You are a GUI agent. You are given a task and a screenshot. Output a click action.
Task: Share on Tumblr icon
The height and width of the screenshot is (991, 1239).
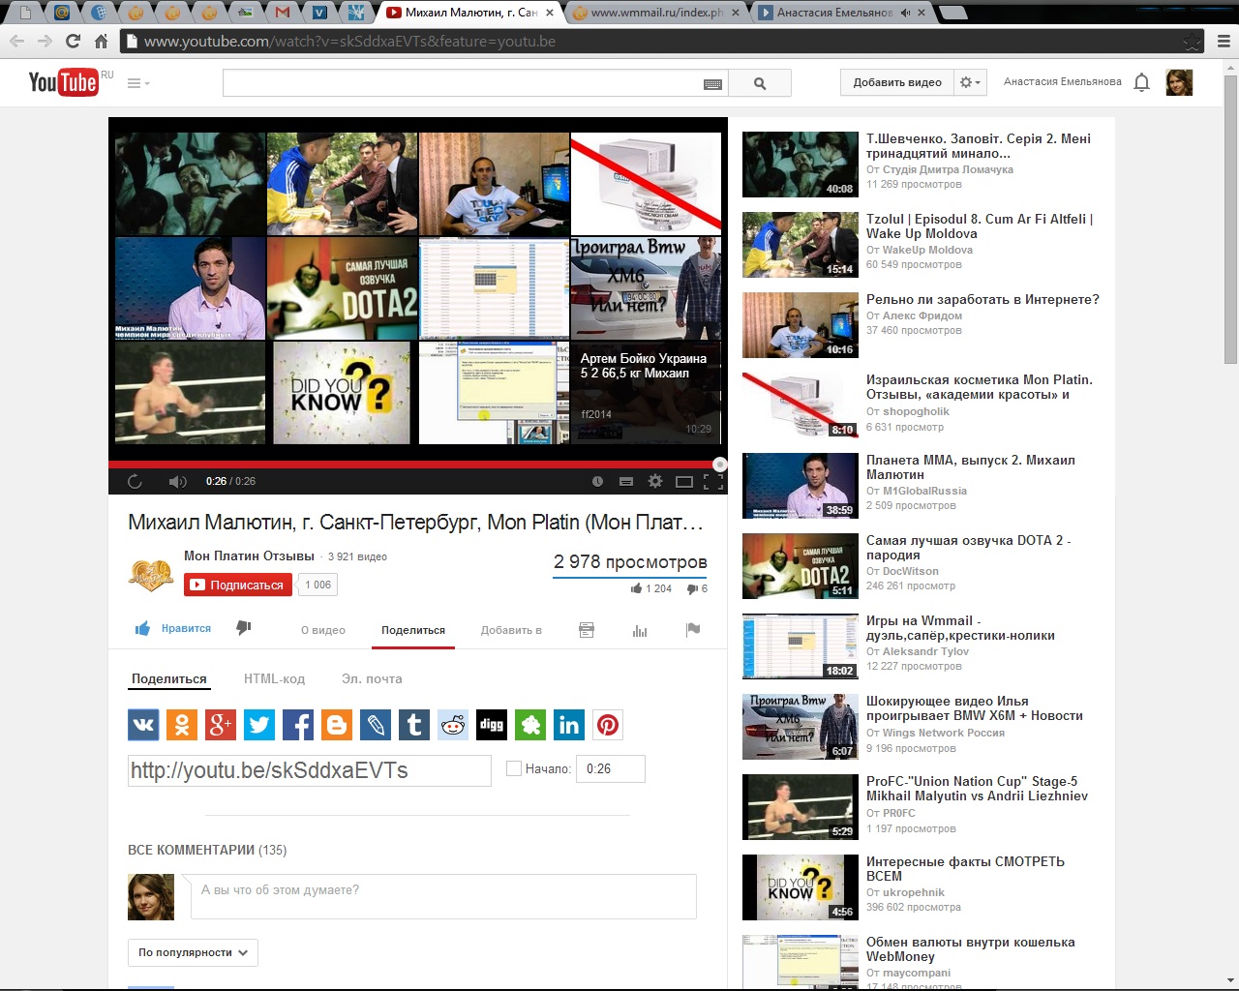click(x=414, y=725)
